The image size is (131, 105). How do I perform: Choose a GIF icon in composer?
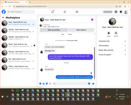[x=50, y=83]
